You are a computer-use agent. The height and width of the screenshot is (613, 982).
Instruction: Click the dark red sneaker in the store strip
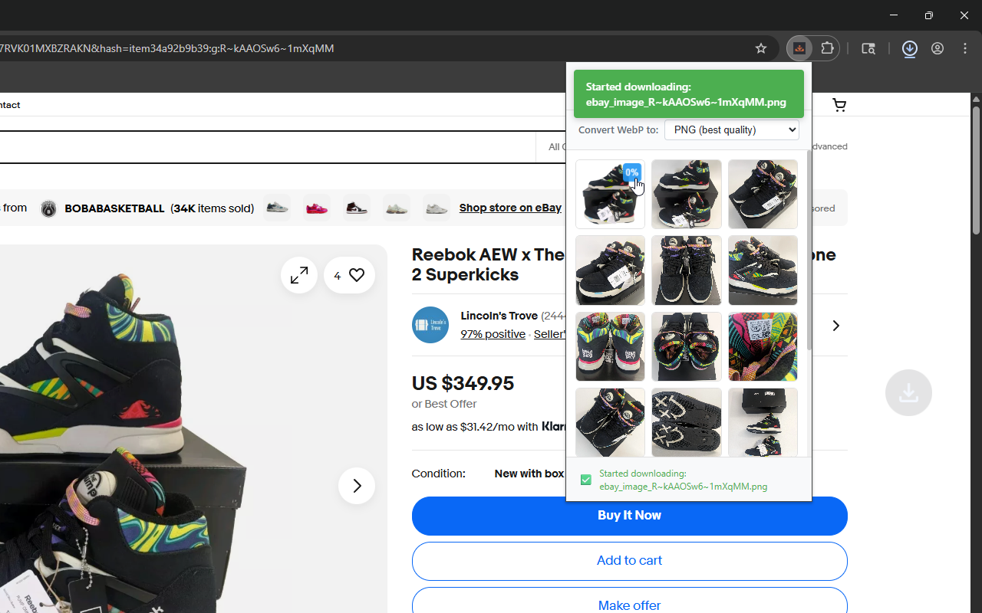click(x=357, y=208)
